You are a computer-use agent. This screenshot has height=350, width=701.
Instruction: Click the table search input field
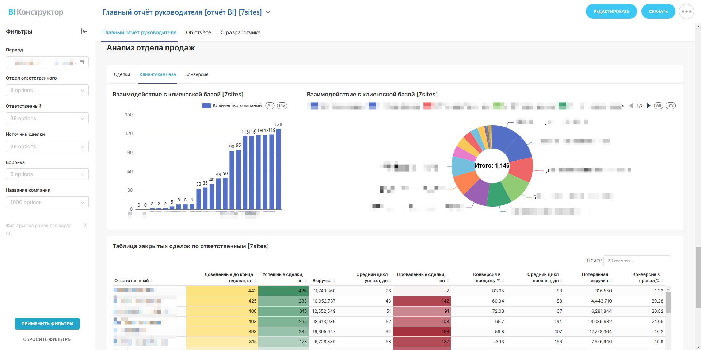(637, 261)
